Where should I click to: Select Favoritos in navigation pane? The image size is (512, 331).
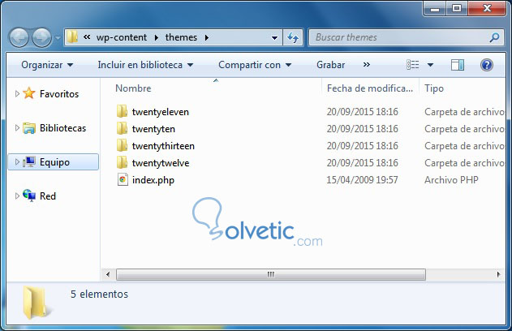point(59,94)
